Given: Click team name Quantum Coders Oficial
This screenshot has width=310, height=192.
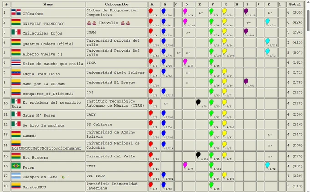Looking at the screenshot, I should pyautogui.click(x=48, y=44).
